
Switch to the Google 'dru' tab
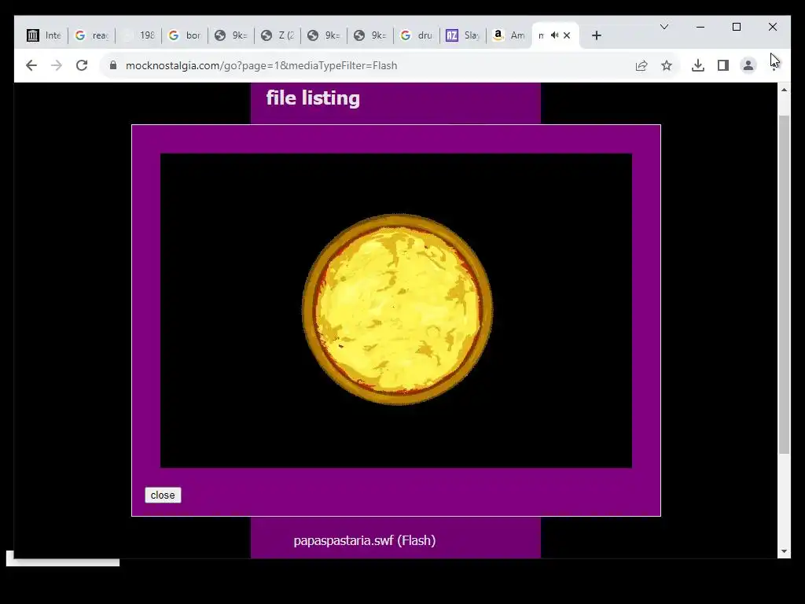[x=417, y=35]
